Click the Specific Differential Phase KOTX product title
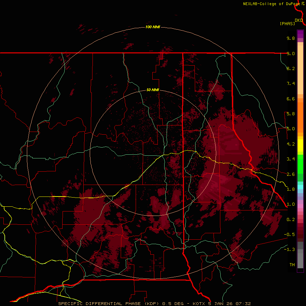 (154, 304)
